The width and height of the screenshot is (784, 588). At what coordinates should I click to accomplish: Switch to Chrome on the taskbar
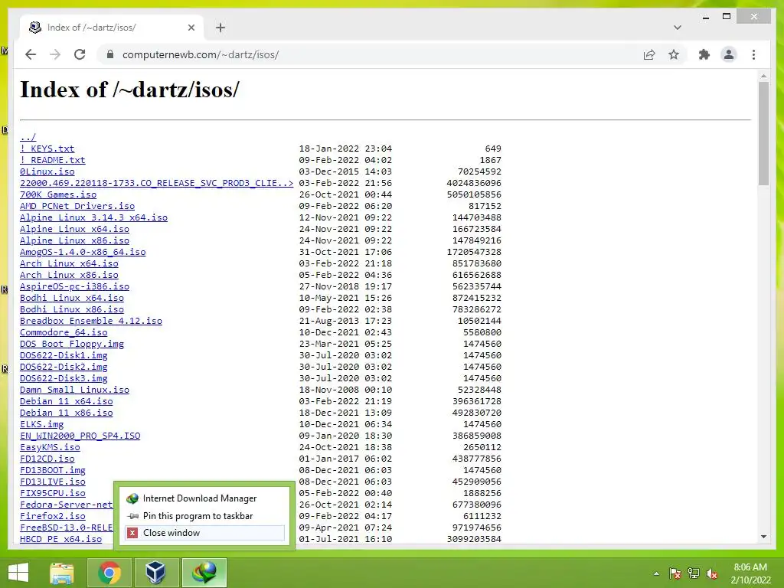coord(109,573)
